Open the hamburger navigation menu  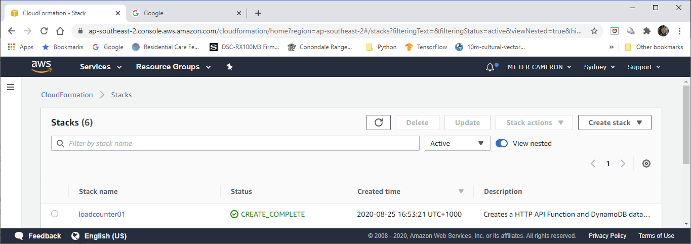[11, 88]
